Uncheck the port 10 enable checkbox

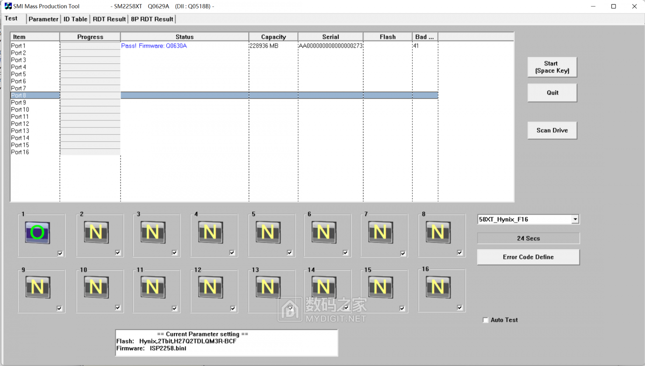click(x=118, y=308)
